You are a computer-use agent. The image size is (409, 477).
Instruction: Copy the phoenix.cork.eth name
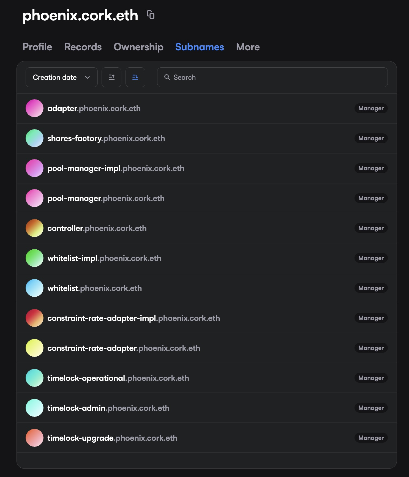151,15
